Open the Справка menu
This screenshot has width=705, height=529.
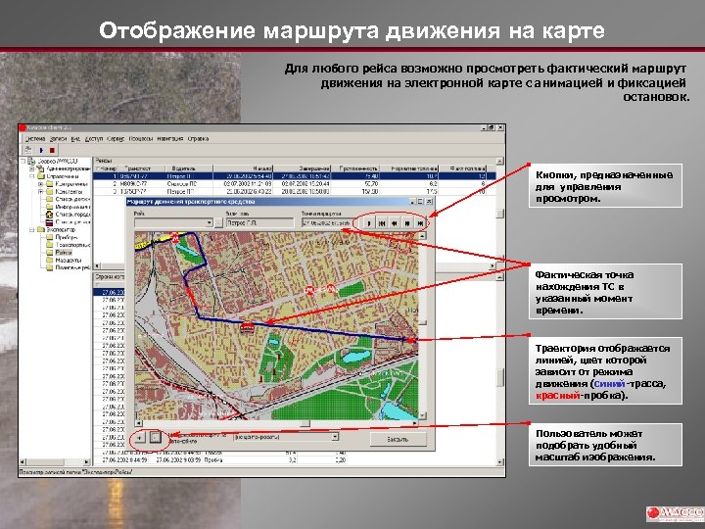tap(198, 138)
